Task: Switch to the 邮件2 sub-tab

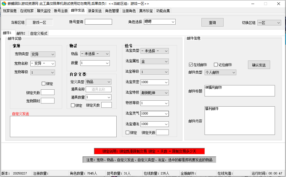Action: pos(21,33)
